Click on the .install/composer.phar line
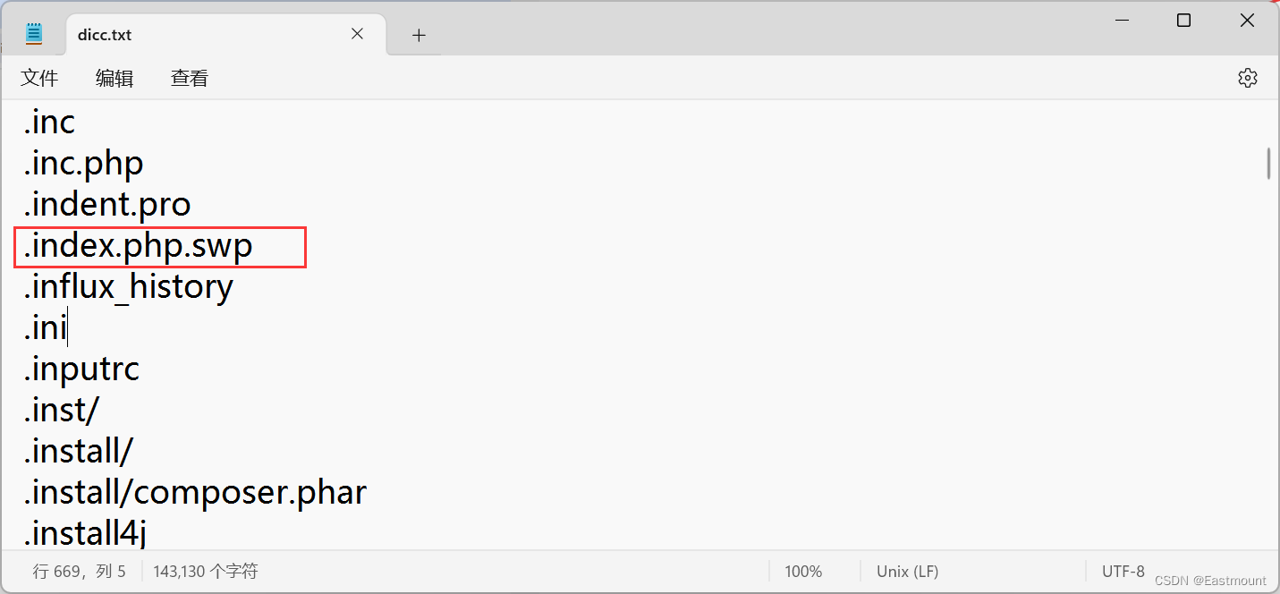1280x594 pixels. pos(195,492)
